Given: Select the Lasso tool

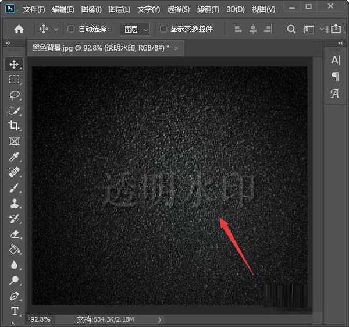Looking at the screenshot, I should (15, 95).
